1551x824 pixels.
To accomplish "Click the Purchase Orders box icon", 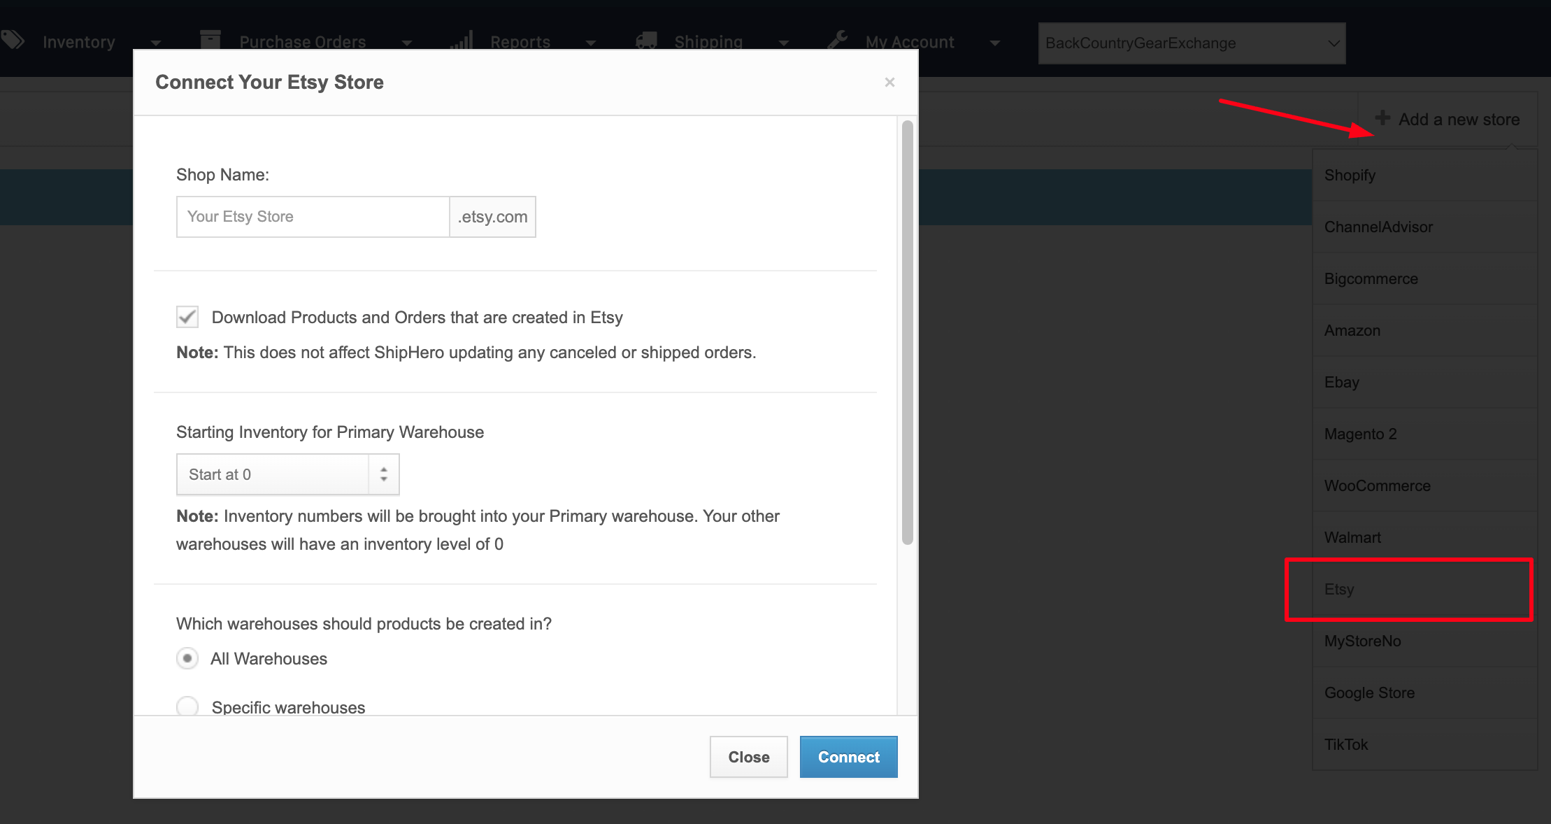I will pos(210,40).
